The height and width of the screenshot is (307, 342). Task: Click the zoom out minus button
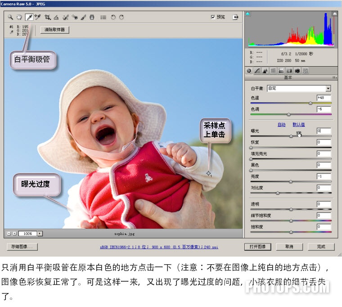pos(9,234)
